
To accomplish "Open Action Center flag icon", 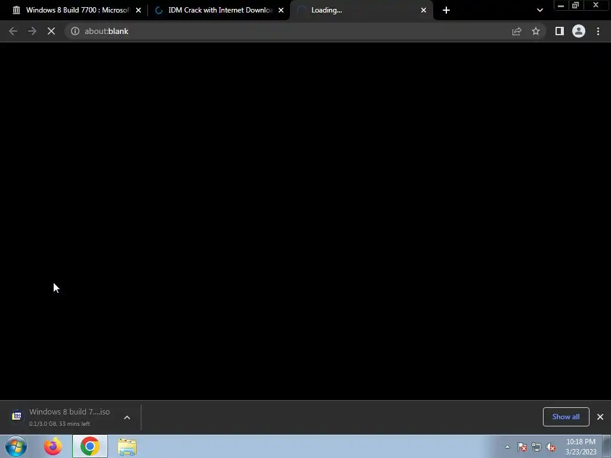I will click(x=522, y=447).
